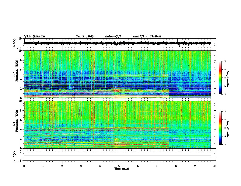
Task: Click the 'Time (min)' axis label
Action: (x=122, y=169)
